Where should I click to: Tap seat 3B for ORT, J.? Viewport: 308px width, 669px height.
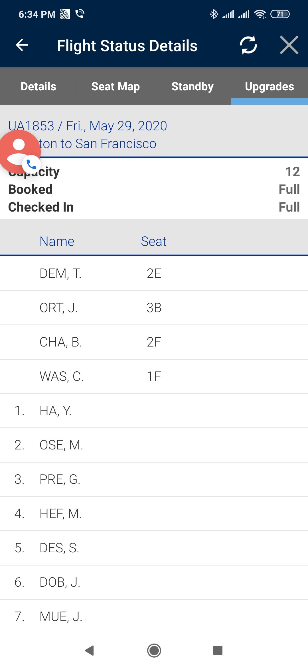coord(154,308)
